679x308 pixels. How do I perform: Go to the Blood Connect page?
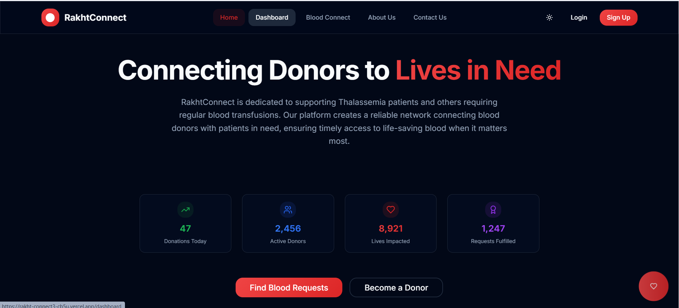click(x=328, y=17)
